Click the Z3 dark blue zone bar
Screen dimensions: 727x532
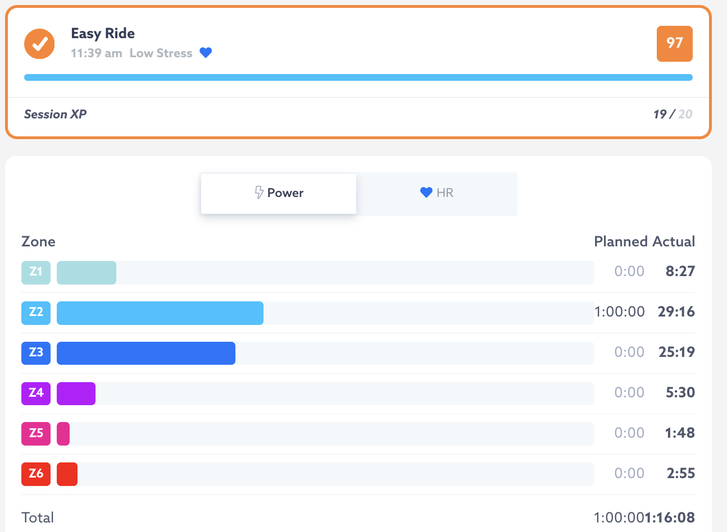[x=146, y=353]
